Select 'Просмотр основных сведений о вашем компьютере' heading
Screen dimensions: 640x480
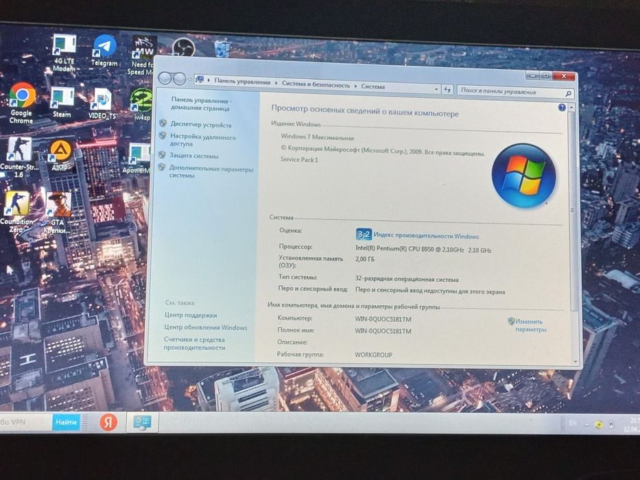tap(365, 111)
